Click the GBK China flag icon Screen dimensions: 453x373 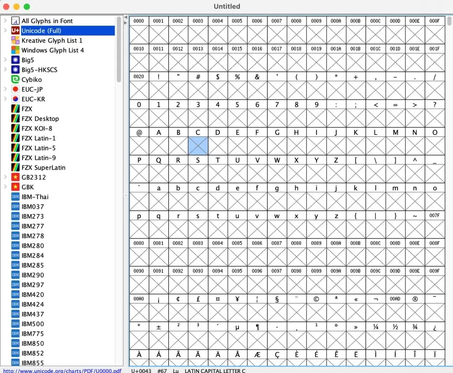(x=16, y=187)
